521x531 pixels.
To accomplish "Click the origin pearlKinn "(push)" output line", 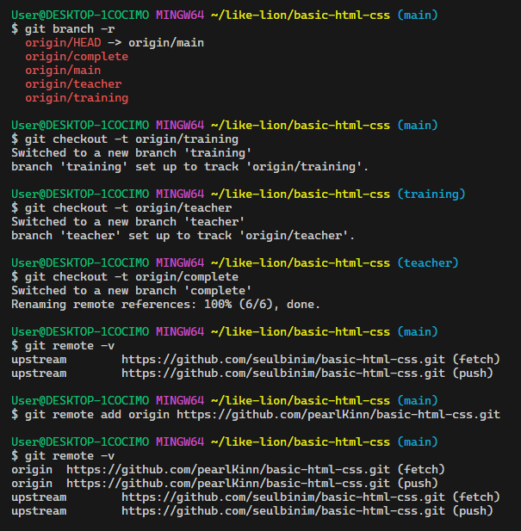I will (x=225, y=484).
